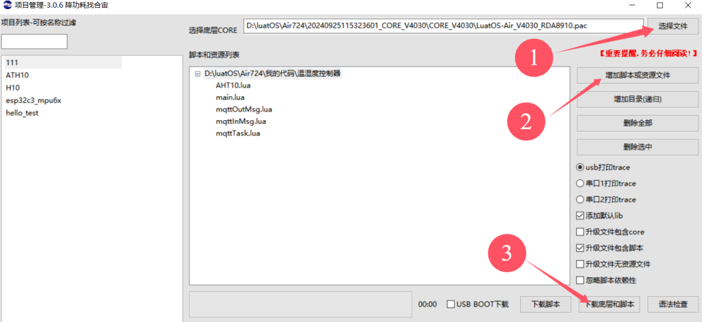This screenshot has width=702, height=322.
Task: Click the CORE file path field
Action: coord(443,26)
